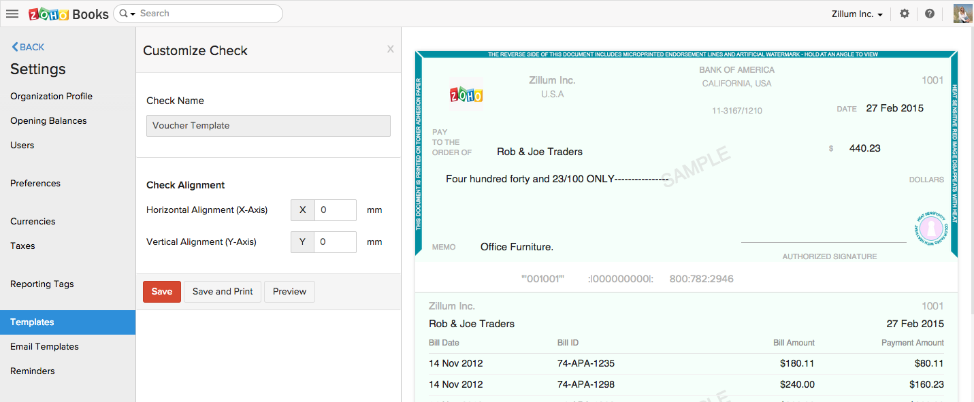The image size is (974, 402).
Task: Open Organization Profile settings
Action: (x=51, y=96)
